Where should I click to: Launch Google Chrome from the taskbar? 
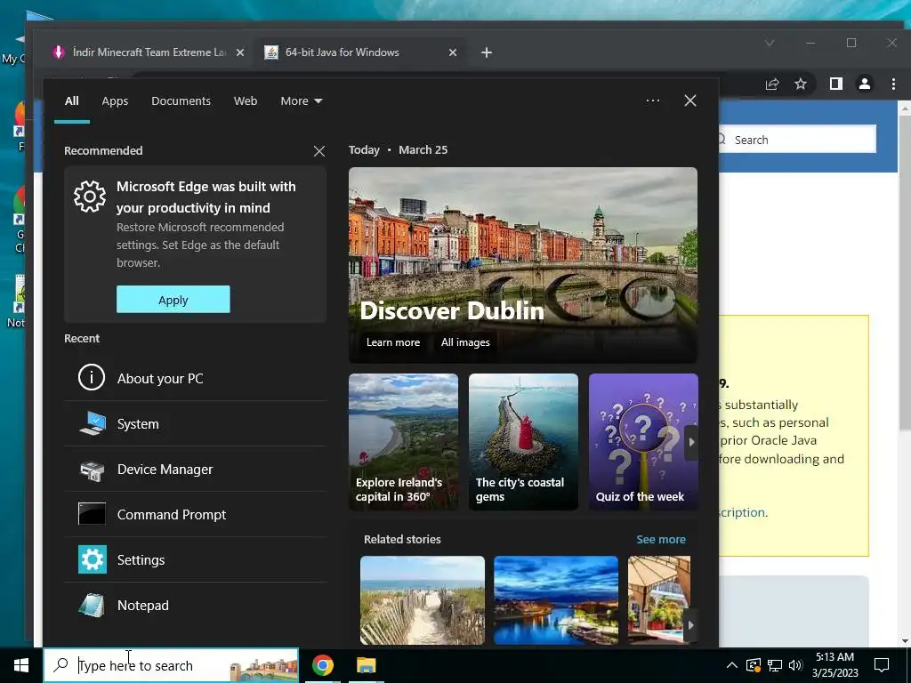click(322, 665)
